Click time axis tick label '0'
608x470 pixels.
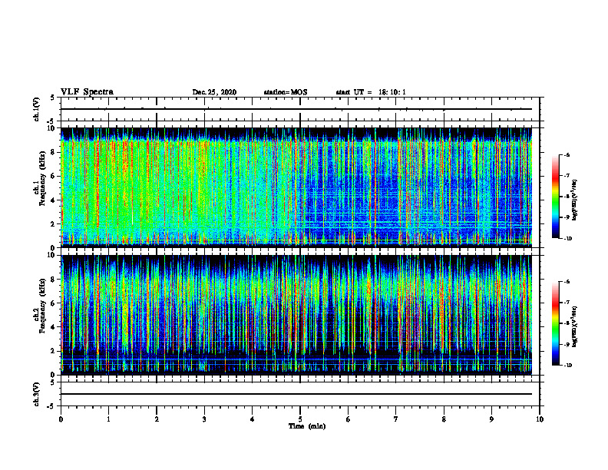click(61, 419)
